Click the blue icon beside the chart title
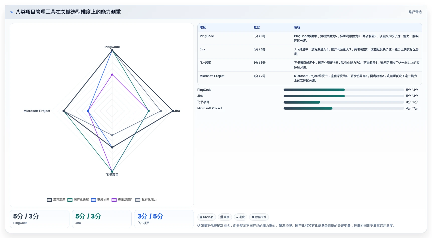The width and height of the screenshot is (432, 238). (12, 12)
